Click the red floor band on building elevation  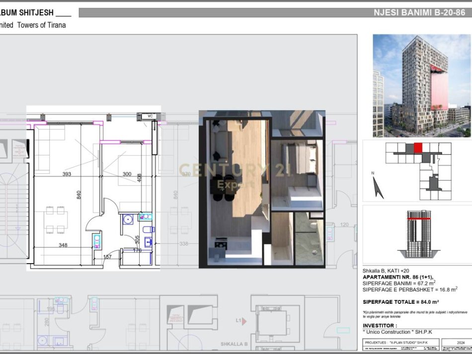418,217
